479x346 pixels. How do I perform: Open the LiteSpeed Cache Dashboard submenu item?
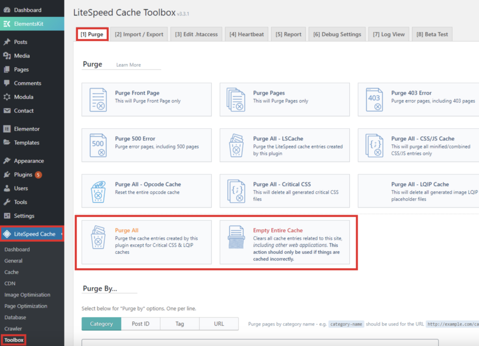(17, 250)
